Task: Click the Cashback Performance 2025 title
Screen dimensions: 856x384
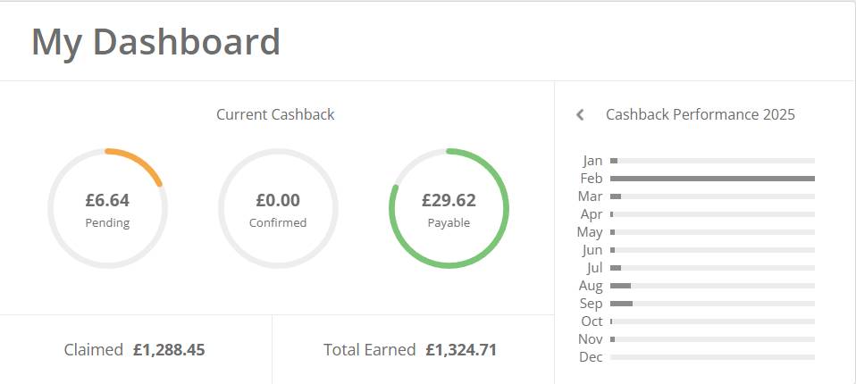Action: (700, 114)
